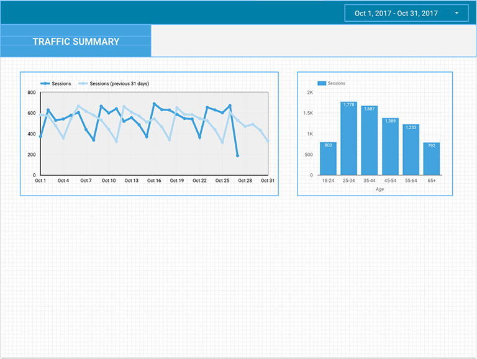Select the 45-54 age bar showing 1,389
The width and height of the screenshot is (477, 359).
(x=390, y=147)
